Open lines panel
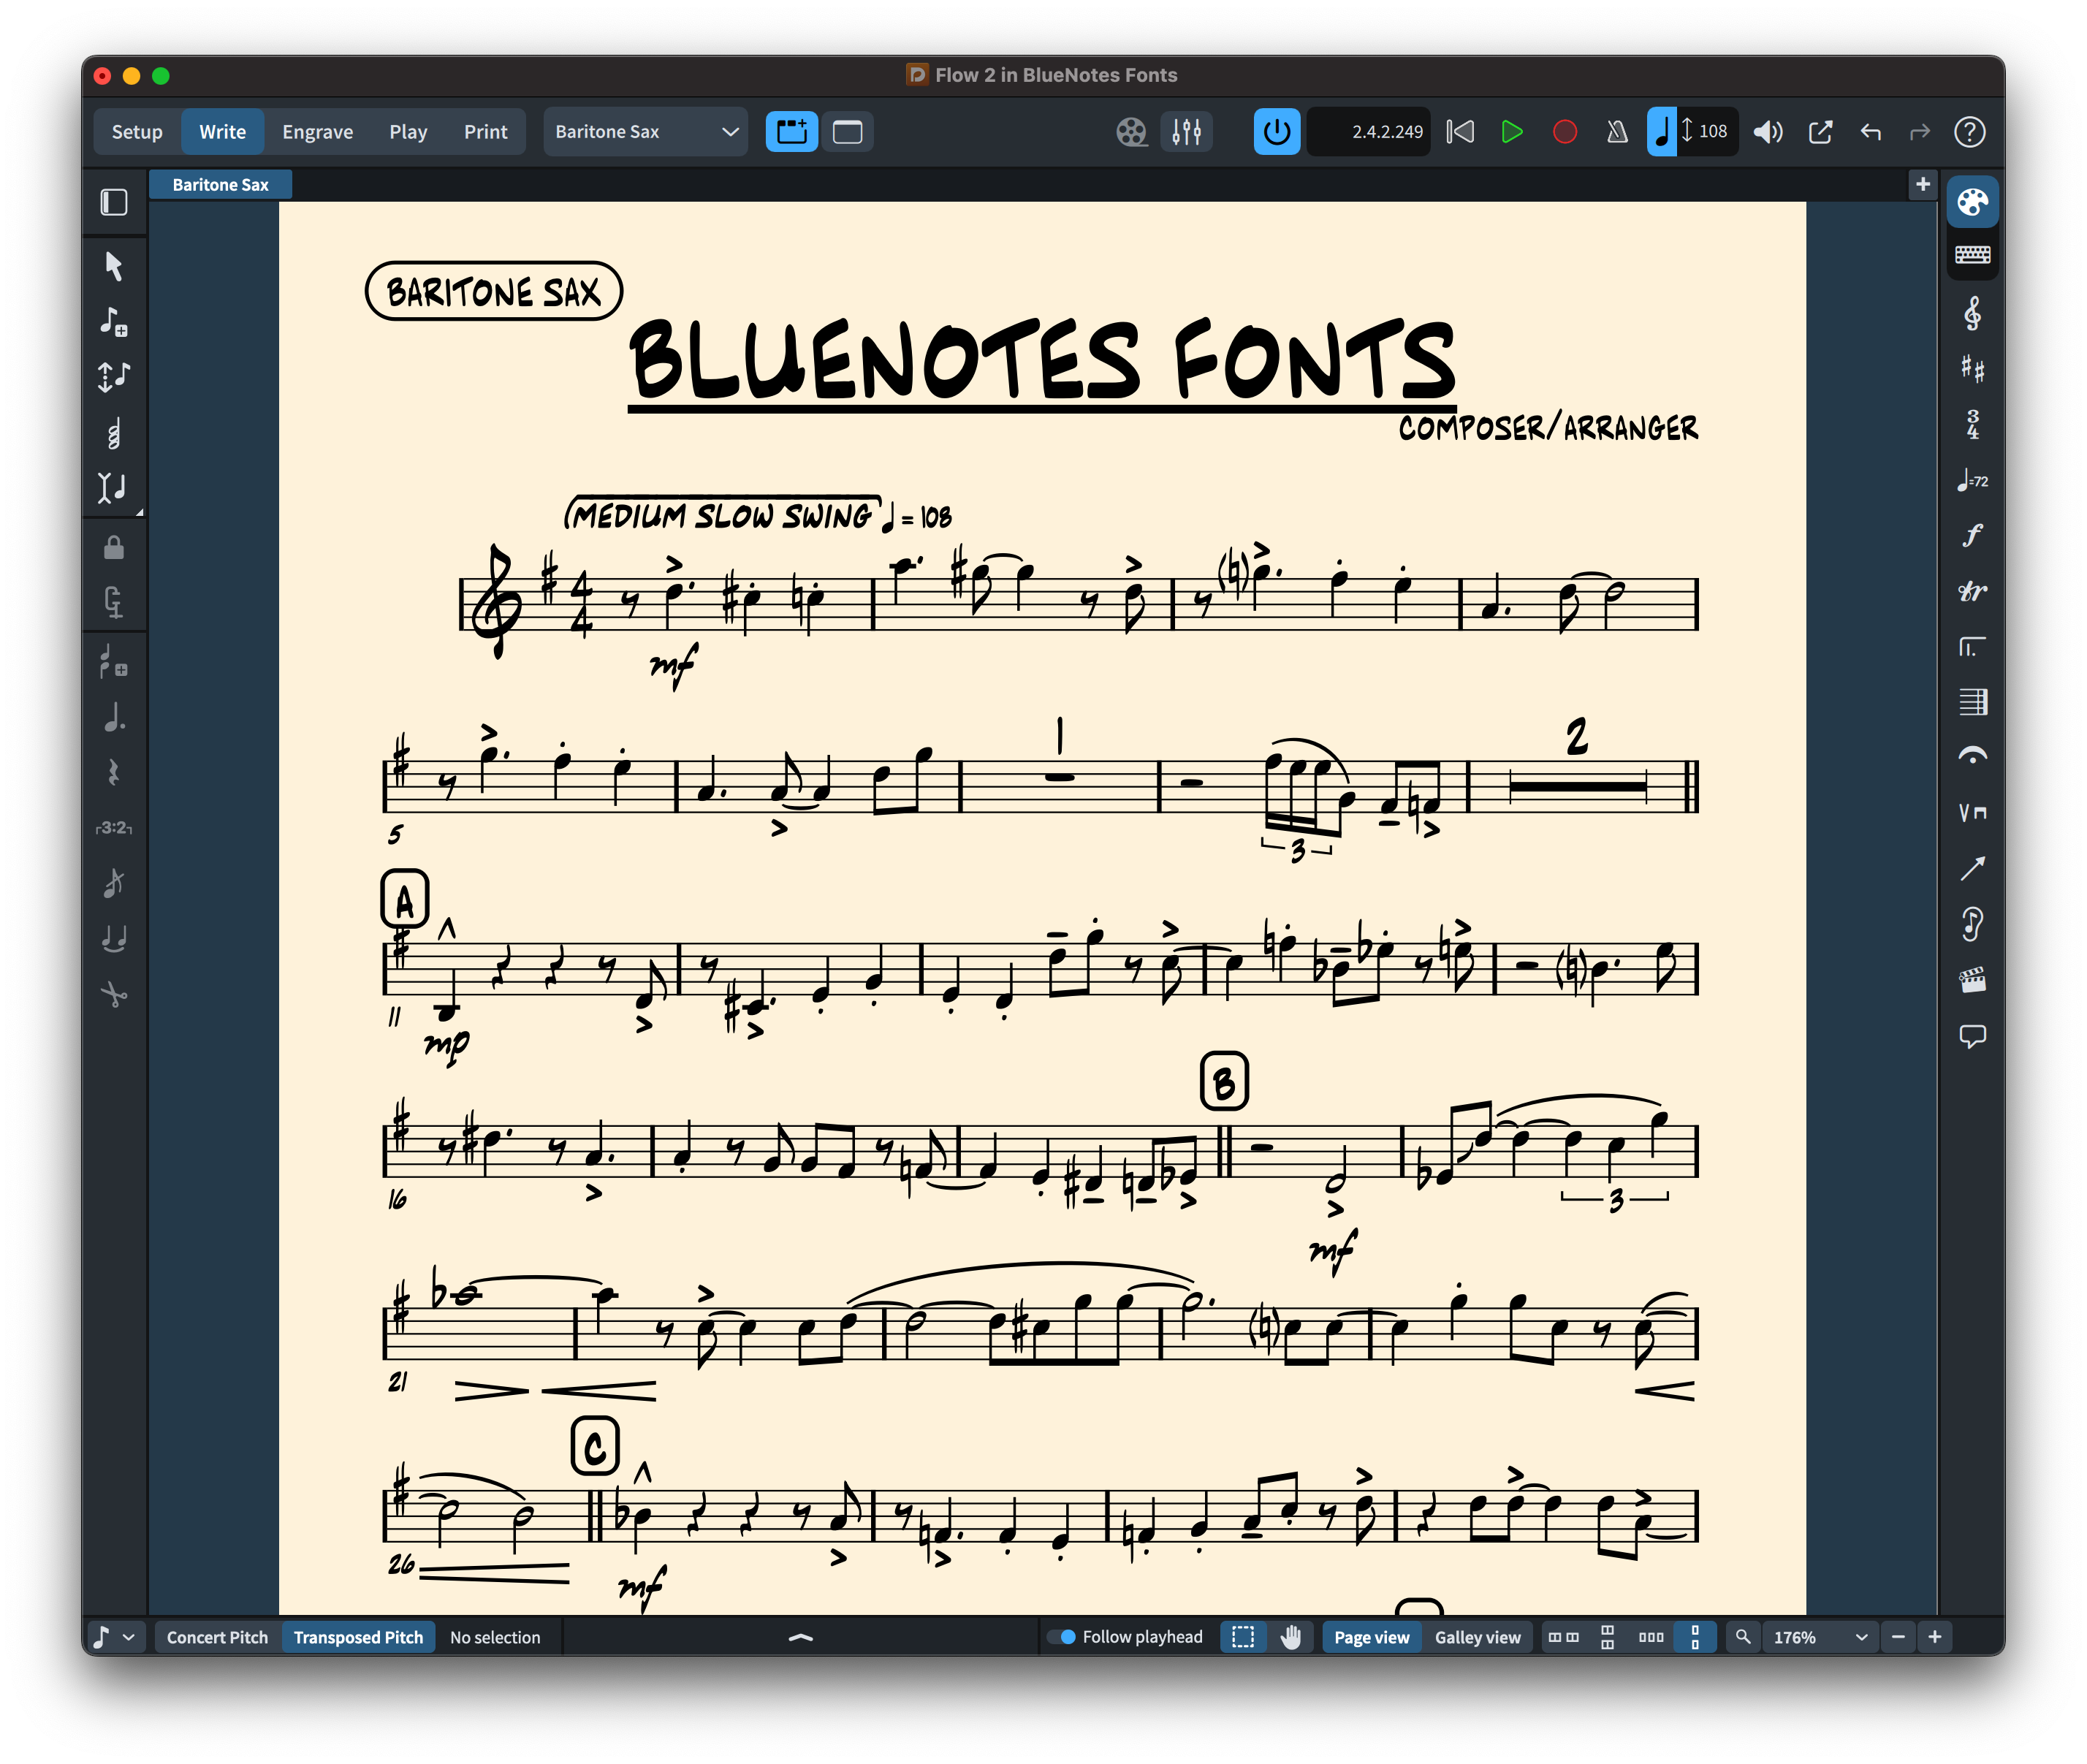 click(x=1972, y=868)
